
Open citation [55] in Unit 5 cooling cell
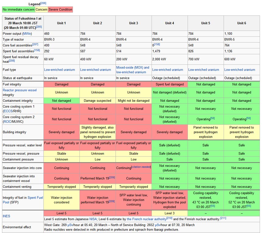pos(213,206)
